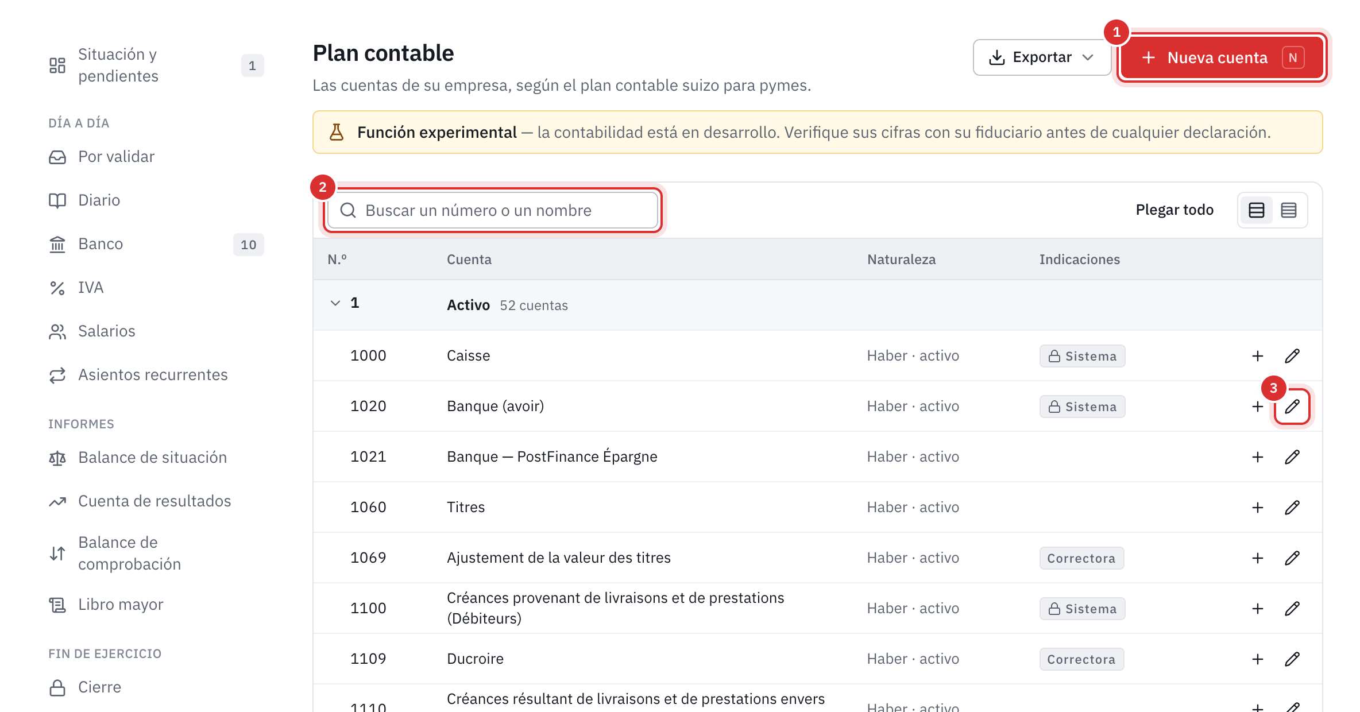Screen dimensions: 1360x712
Task: Click the Correctora badge on 1069 row
Action: point(1081,558)
